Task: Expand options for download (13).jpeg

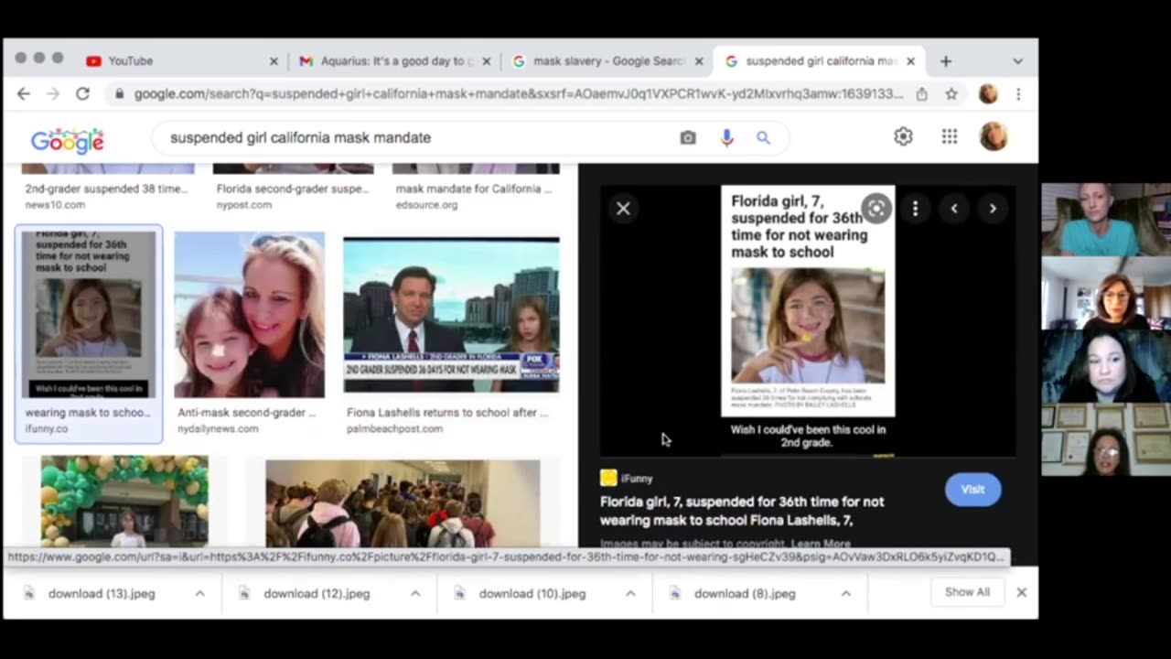Action: point(199,593)
